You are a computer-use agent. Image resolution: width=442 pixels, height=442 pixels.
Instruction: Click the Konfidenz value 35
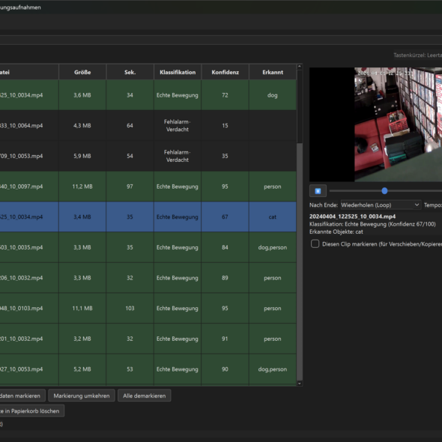[225, 156]
